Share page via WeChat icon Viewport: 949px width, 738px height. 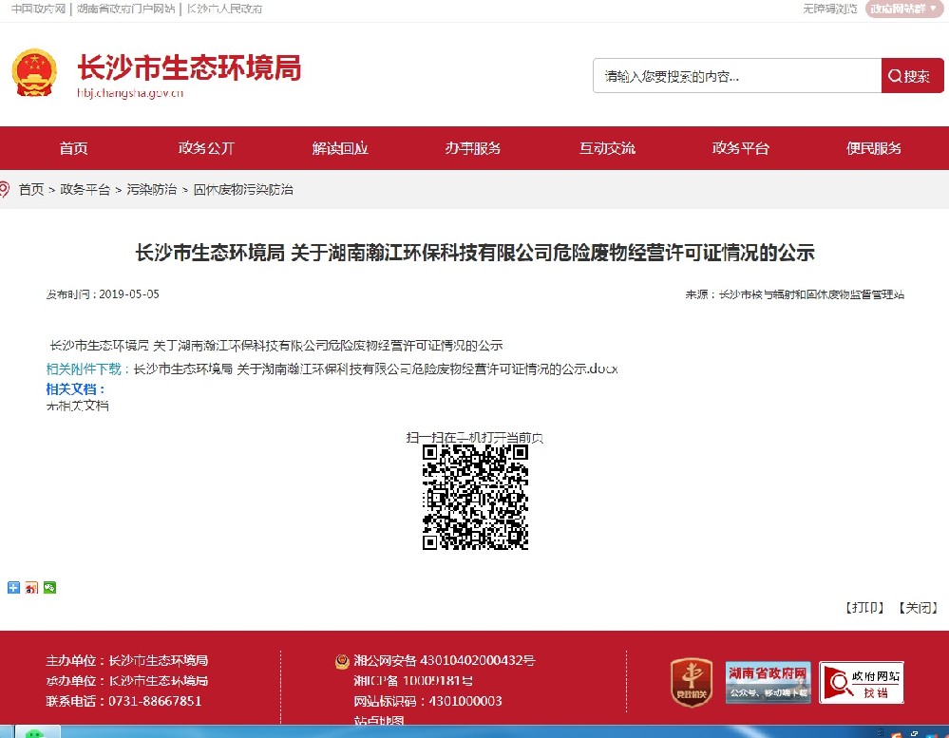tap(49, 587)
